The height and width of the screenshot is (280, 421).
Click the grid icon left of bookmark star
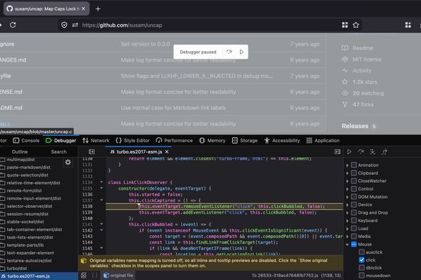(x=345, y=25)
